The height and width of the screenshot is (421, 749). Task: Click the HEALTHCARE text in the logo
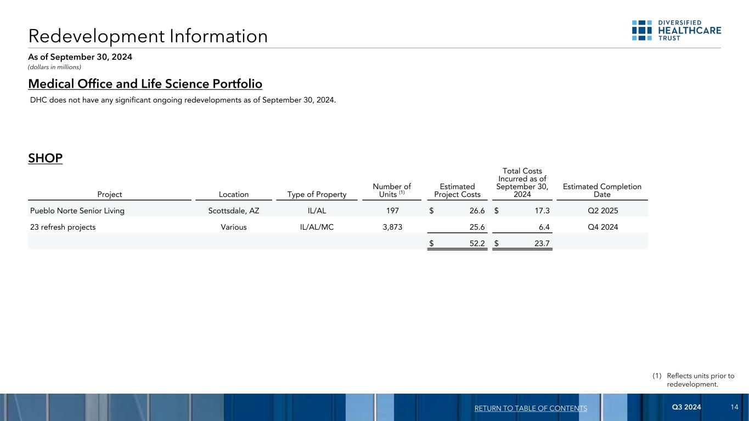(689, 30)
